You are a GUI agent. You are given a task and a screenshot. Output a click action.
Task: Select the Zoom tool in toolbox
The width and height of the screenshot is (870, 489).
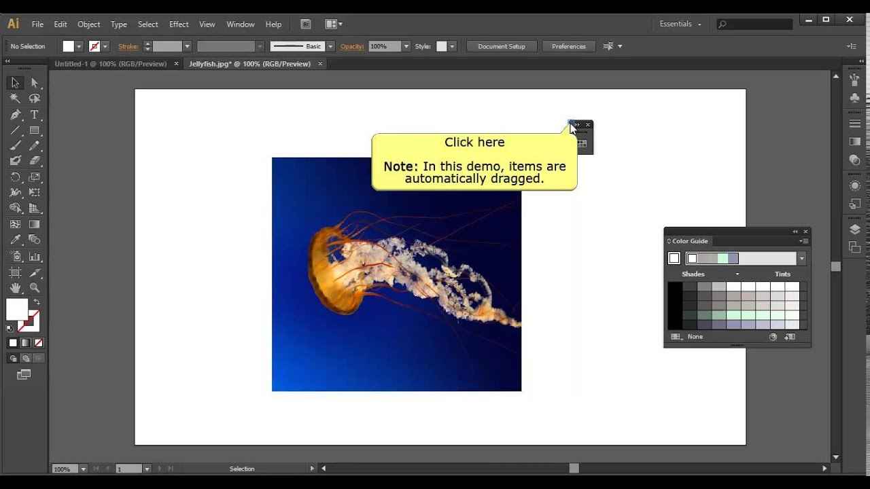point(35,288)
